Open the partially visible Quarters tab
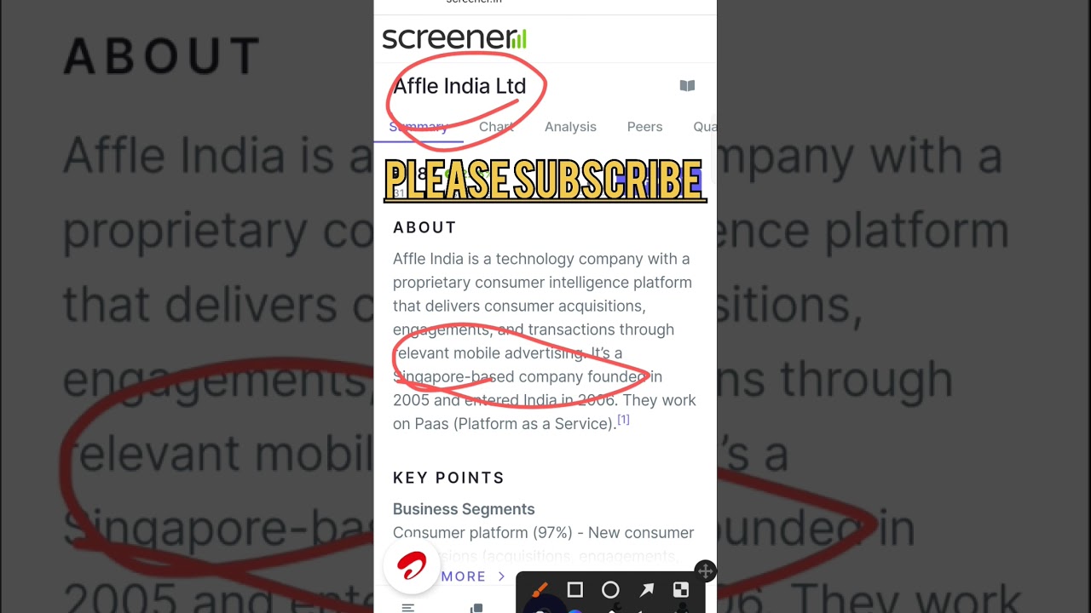The height and width of the screenshot is (613, 1091). [705, 127]
